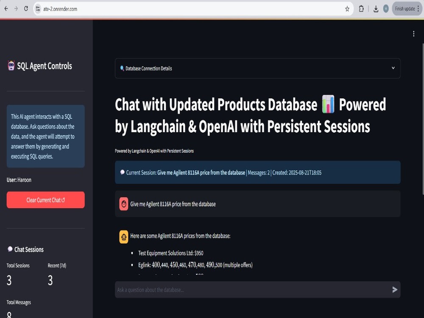
Task: Click the 'Chat Sessions' sidebar heading
Action: (x=29, y=249)
